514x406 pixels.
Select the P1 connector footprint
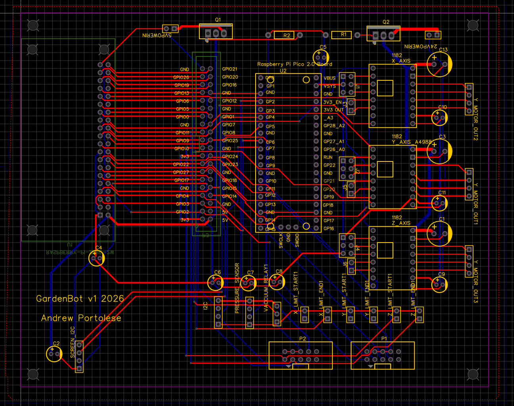coord(382,356)
